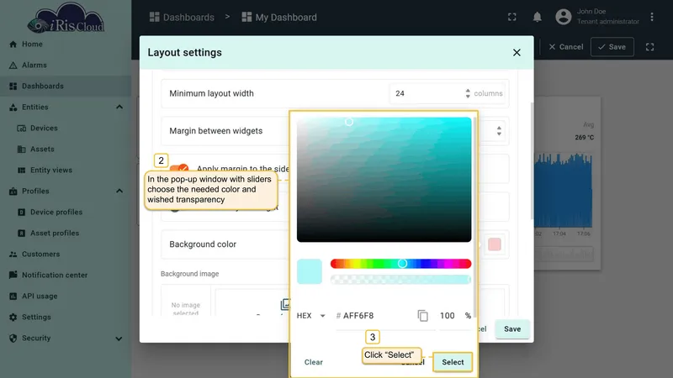Collapse the Entities section chevron
The height and width of the screenshot is (378, 673).
pos(119,108)
